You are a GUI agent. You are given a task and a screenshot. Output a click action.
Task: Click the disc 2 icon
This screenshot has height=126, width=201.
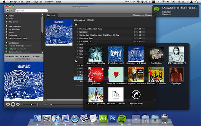coord(76,61)
